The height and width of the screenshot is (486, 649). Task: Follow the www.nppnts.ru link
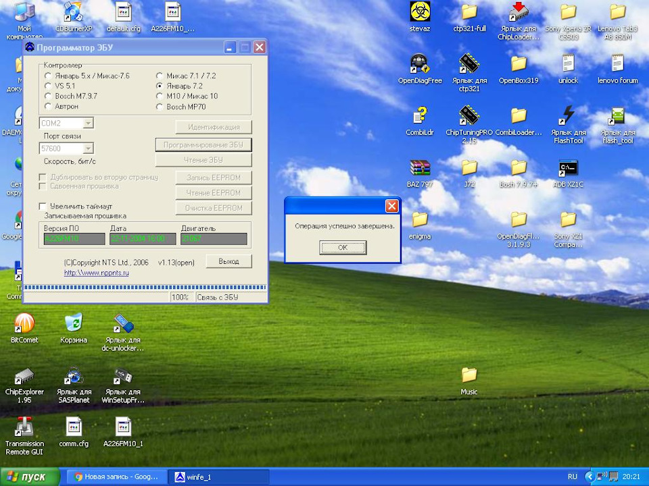tap(97, 273)
